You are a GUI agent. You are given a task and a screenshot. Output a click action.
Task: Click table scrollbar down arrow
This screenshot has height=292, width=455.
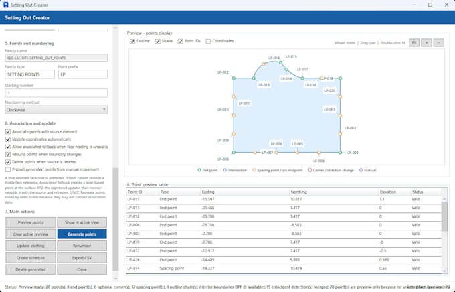pos(444,271)
